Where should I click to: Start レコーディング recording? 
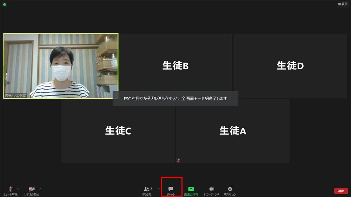click(212, 191)
